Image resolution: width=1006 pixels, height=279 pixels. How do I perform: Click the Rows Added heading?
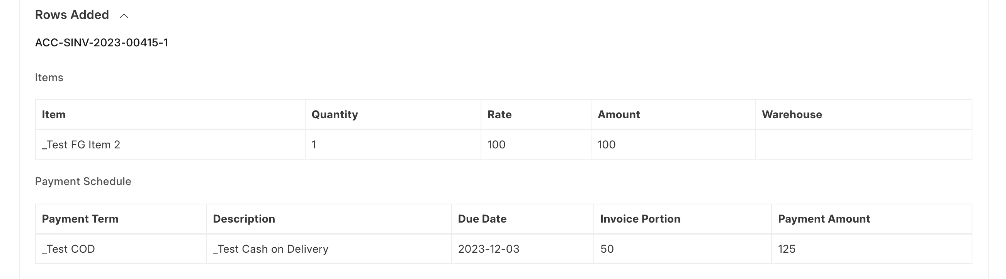click(x=72, y=15)
